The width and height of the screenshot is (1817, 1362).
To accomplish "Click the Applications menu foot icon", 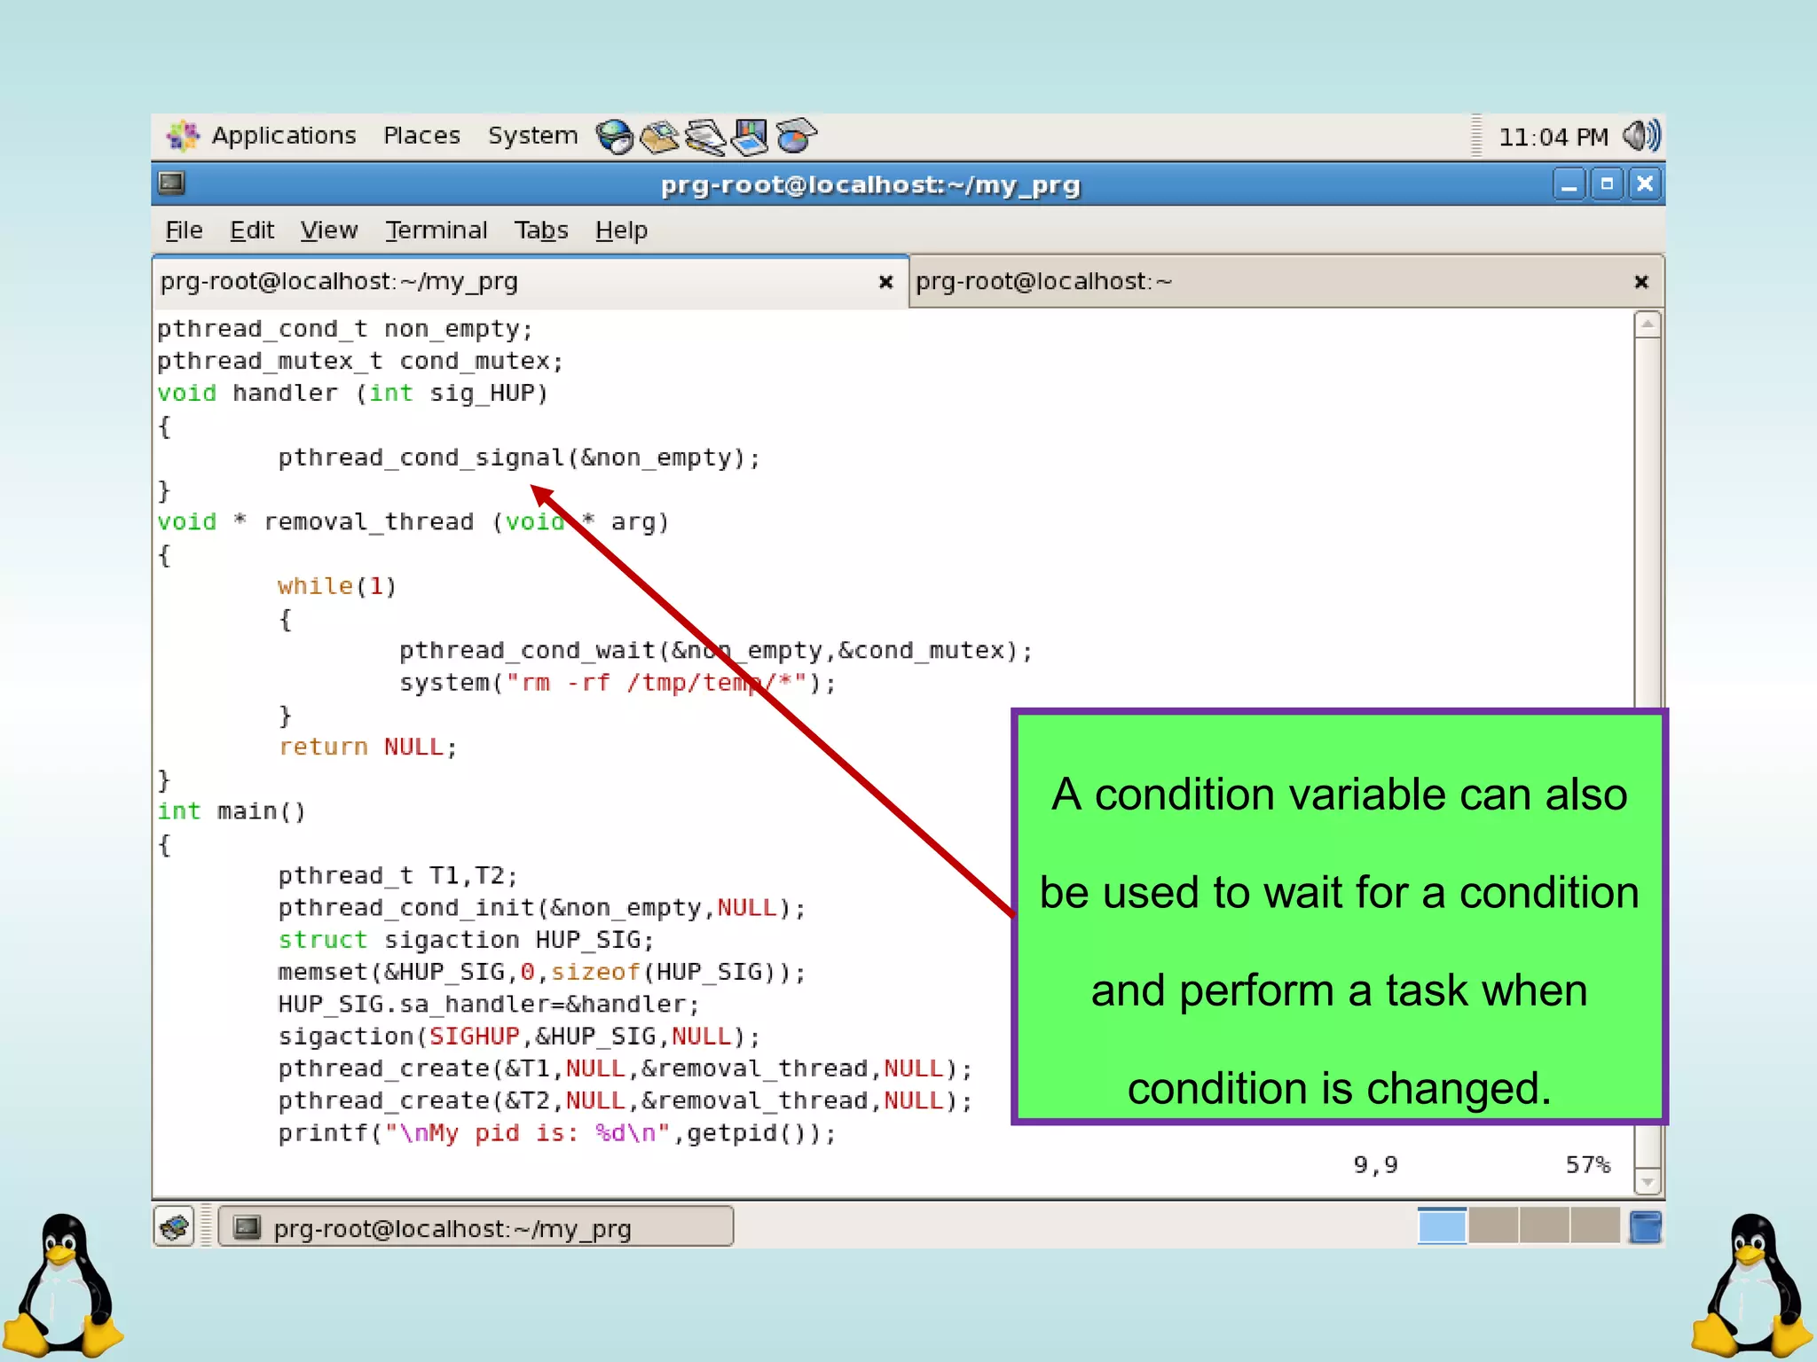I will tap(184, 136).
